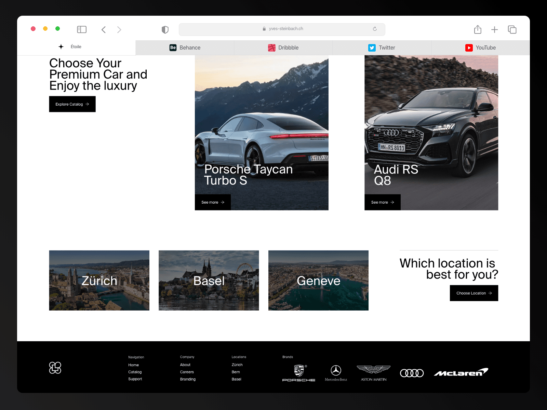The width and height of the screenshot is (547, 410).
Task: Open the Share sheet icon
Action: coord(478,29)
